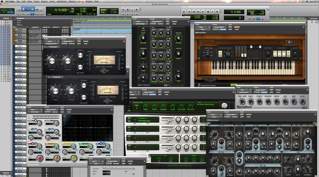Click the blue highlighted MIDI control in Transport window
319x177 pixels.
coord(258,19)
